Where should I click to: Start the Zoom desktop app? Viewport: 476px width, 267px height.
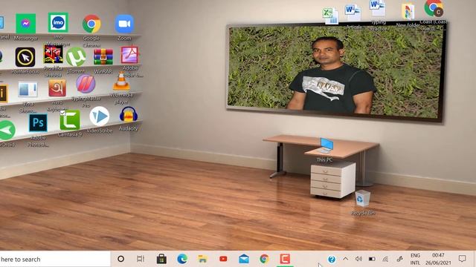124,24
